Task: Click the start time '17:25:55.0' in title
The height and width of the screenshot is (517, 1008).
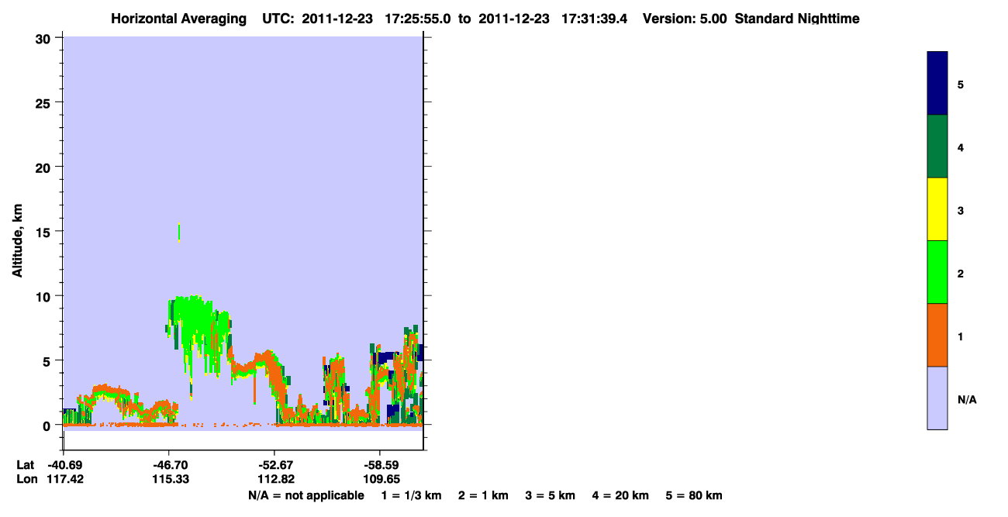Action: pos(419,19)
